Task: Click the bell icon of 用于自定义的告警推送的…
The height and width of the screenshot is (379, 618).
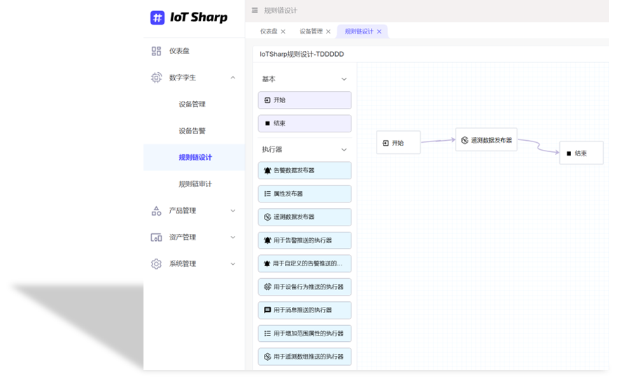Action: click(267, 263)
